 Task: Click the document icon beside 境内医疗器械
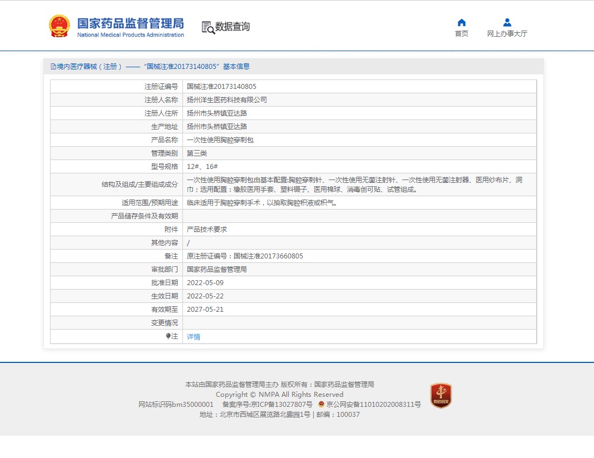(x=53, y=67)
